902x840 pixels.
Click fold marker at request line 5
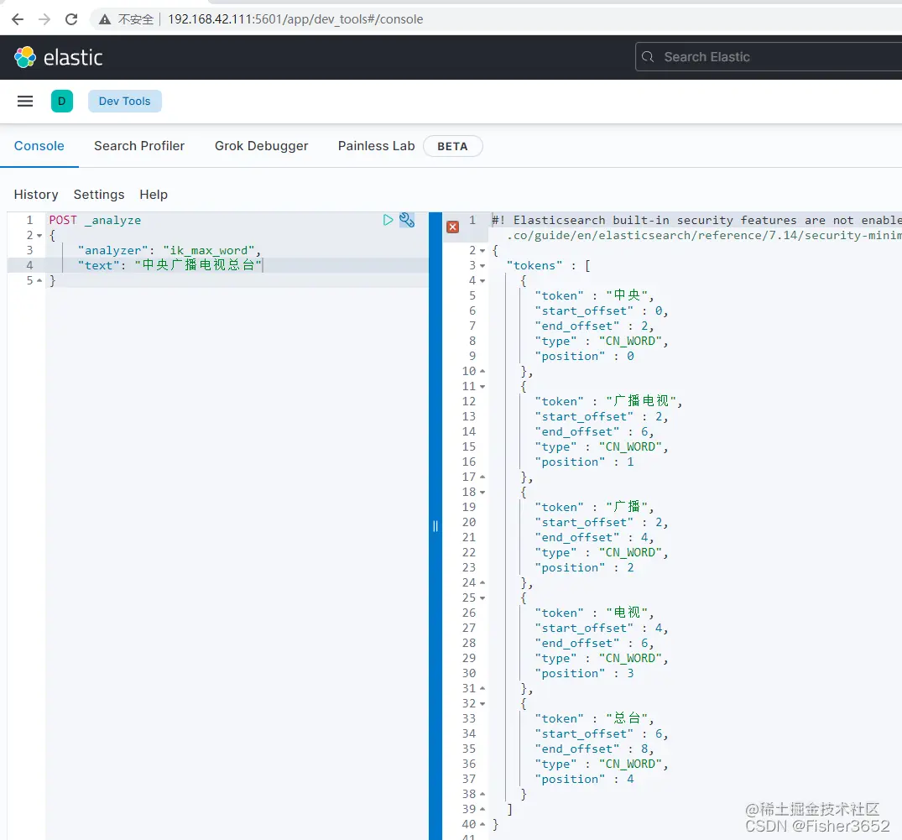(x=39, y=281)
